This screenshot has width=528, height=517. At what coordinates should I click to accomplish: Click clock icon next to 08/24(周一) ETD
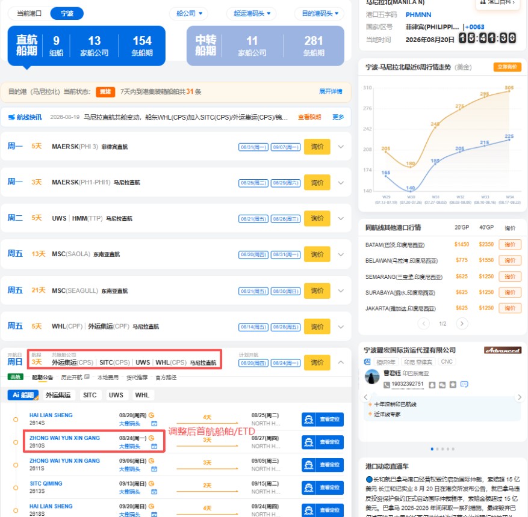(152, 438)
